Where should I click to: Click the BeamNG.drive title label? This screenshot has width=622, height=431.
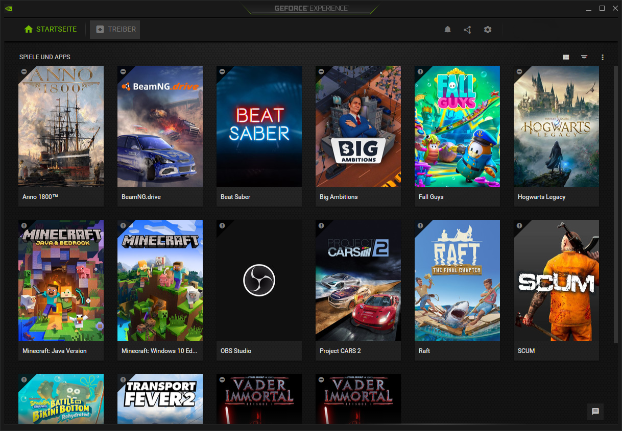coord(141,197)
